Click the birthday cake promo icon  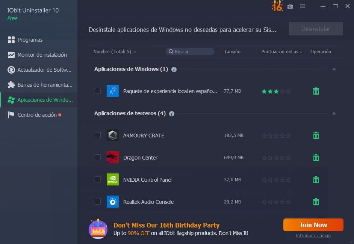98,229
